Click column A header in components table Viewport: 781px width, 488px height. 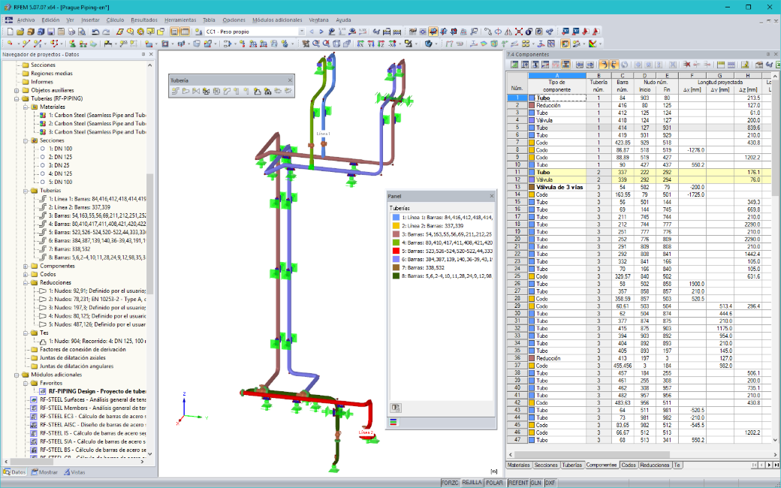click(557, 76)
